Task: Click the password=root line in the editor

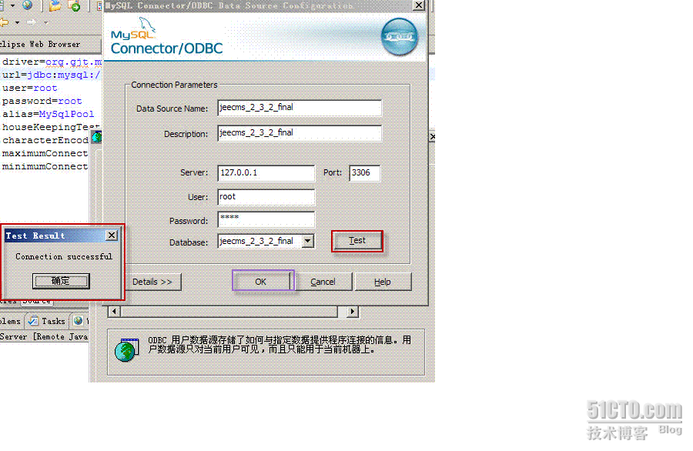Action: (42, 101)
